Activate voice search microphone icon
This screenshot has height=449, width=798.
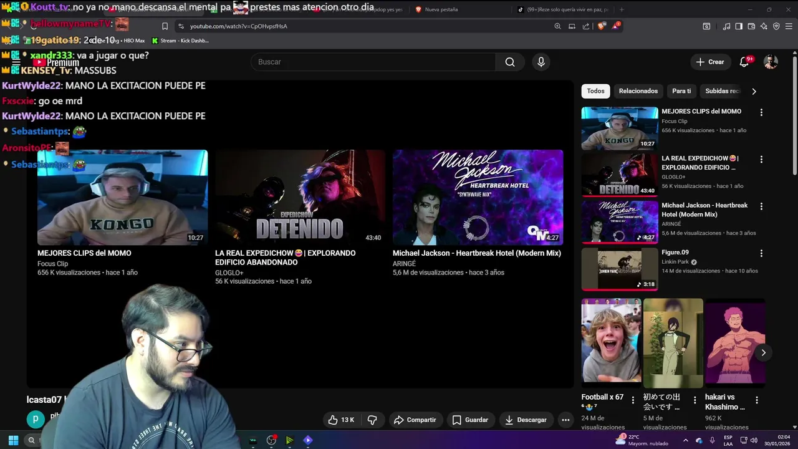[541, 62]
